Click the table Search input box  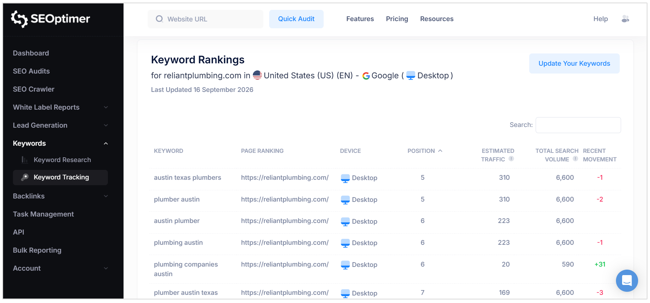578,125
